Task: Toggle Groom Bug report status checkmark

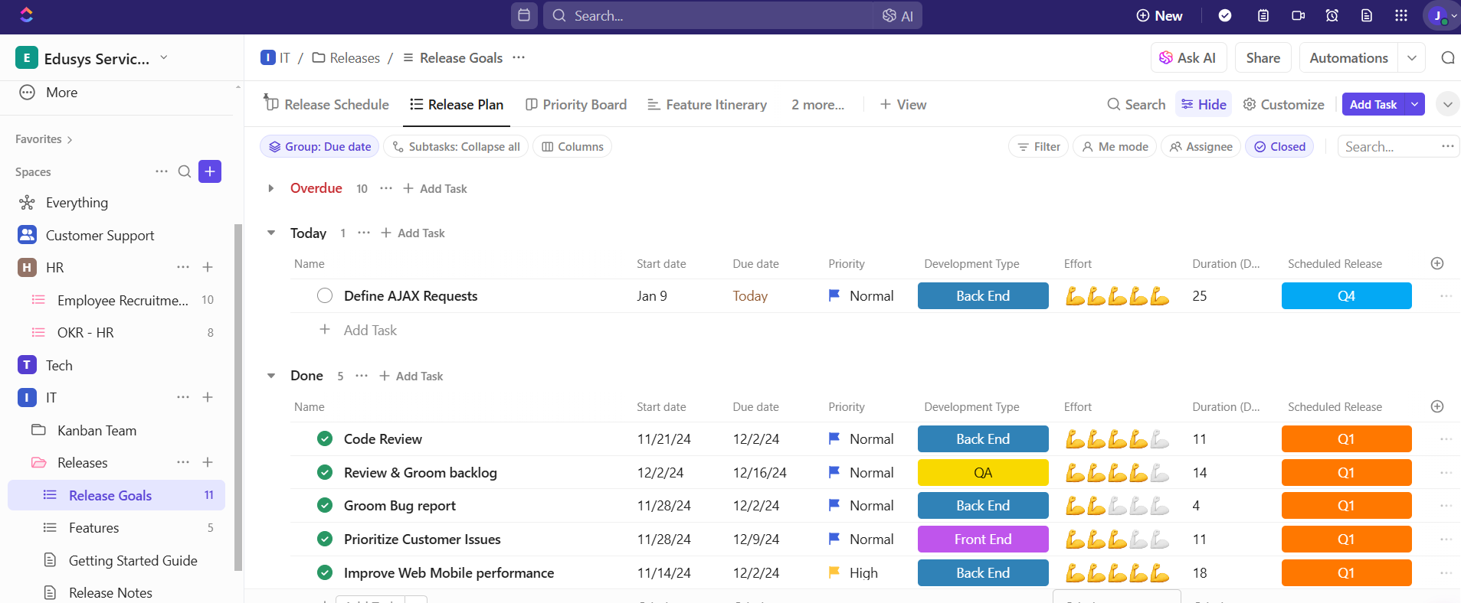Action: [x=325, y=505]
